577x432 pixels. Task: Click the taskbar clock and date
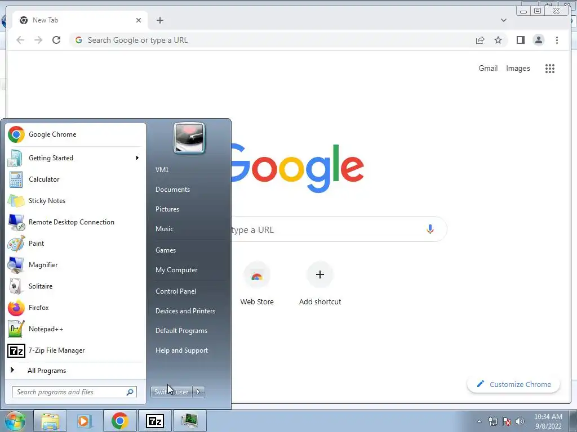[548, 421]
